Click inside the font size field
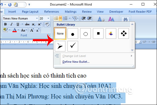This screenshot has height=105, width=157. point(43,18)
